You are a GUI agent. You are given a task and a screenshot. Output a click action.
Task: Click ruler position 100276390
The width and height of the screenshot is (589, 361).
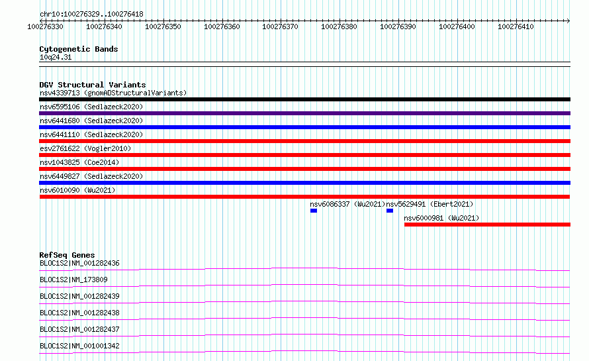pos(398,26)
